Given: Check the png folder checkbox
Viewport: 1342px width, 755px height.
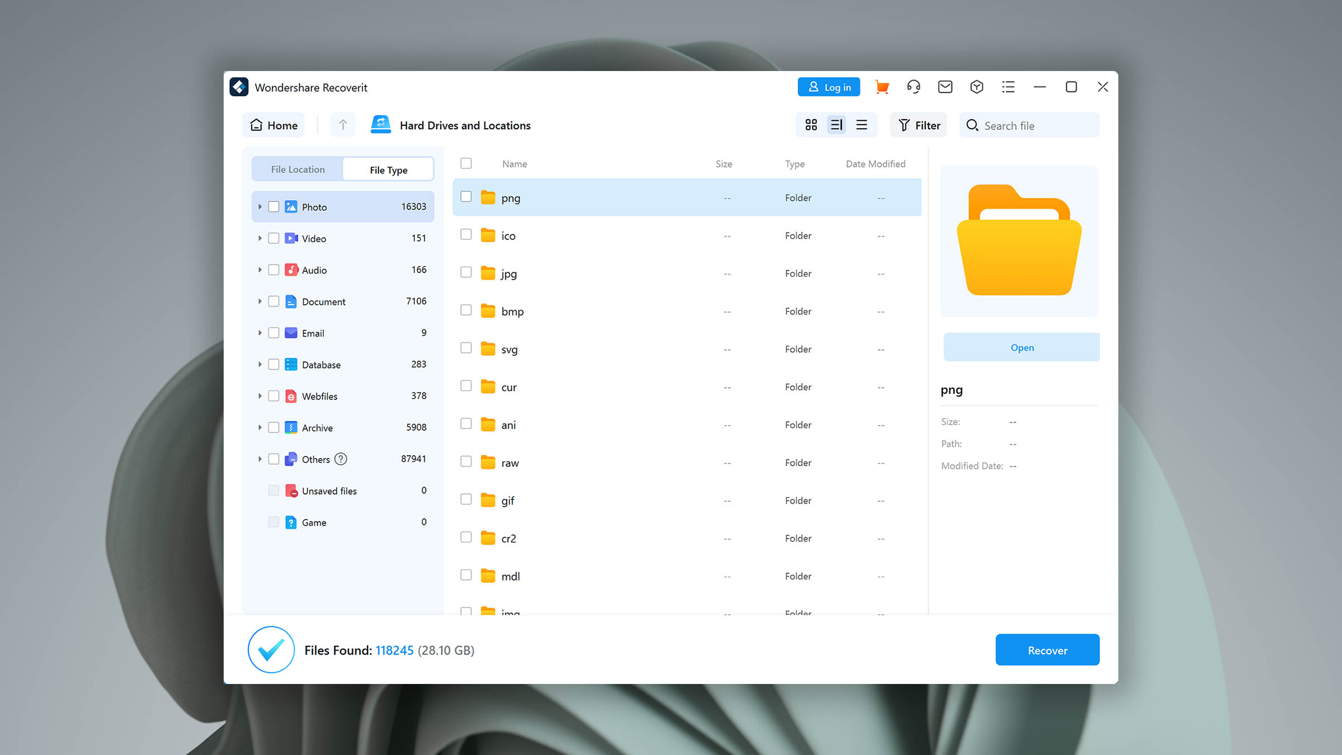Looking at the screenshot, I should (x=466, y=197).
